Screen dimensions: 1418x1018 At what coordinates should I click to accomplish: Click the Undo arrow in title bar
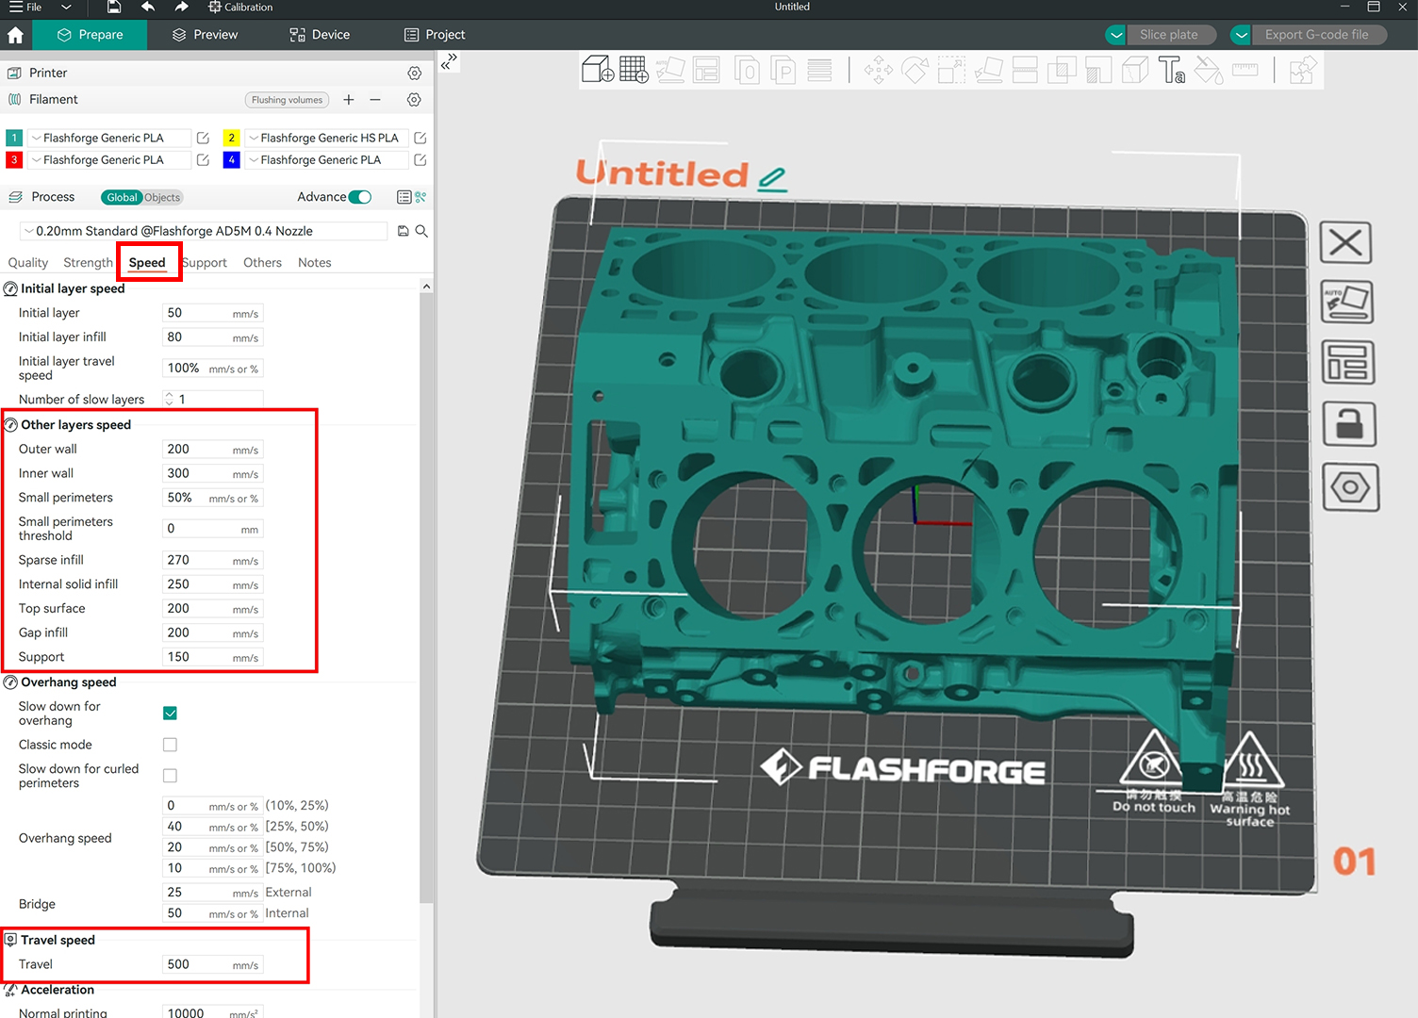tap(148, 7)
